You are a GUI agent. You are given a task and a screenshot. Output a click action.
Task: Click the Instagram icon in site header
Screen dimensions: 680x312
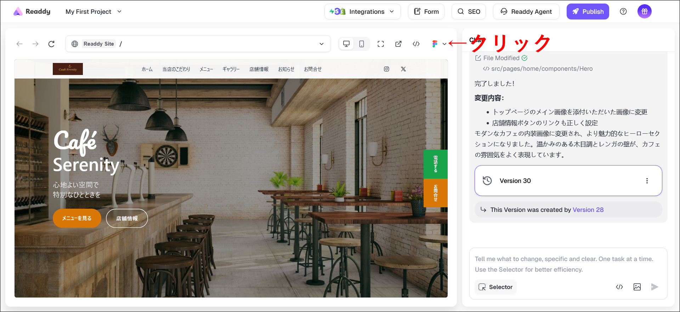click(x=386, y=69)
